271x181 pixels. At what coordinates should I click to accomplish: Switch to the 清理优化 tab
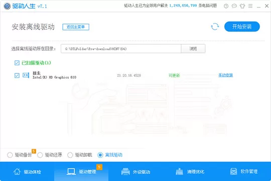click(190, 171)
